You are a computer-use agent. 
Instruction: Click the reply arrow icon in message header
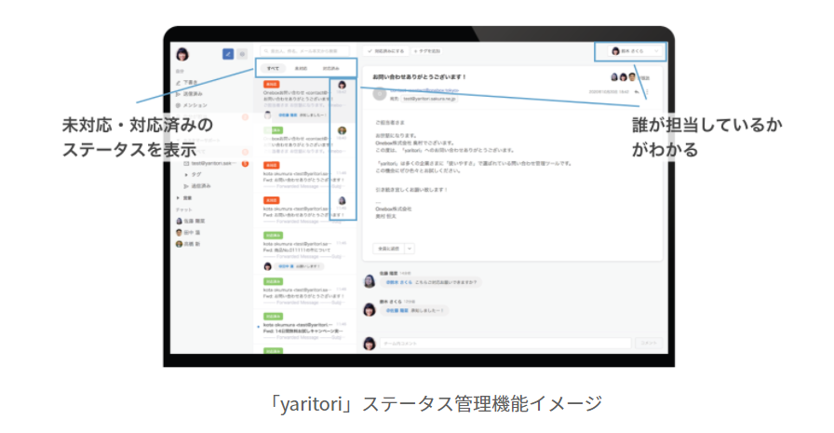click(x=637, y=92)
